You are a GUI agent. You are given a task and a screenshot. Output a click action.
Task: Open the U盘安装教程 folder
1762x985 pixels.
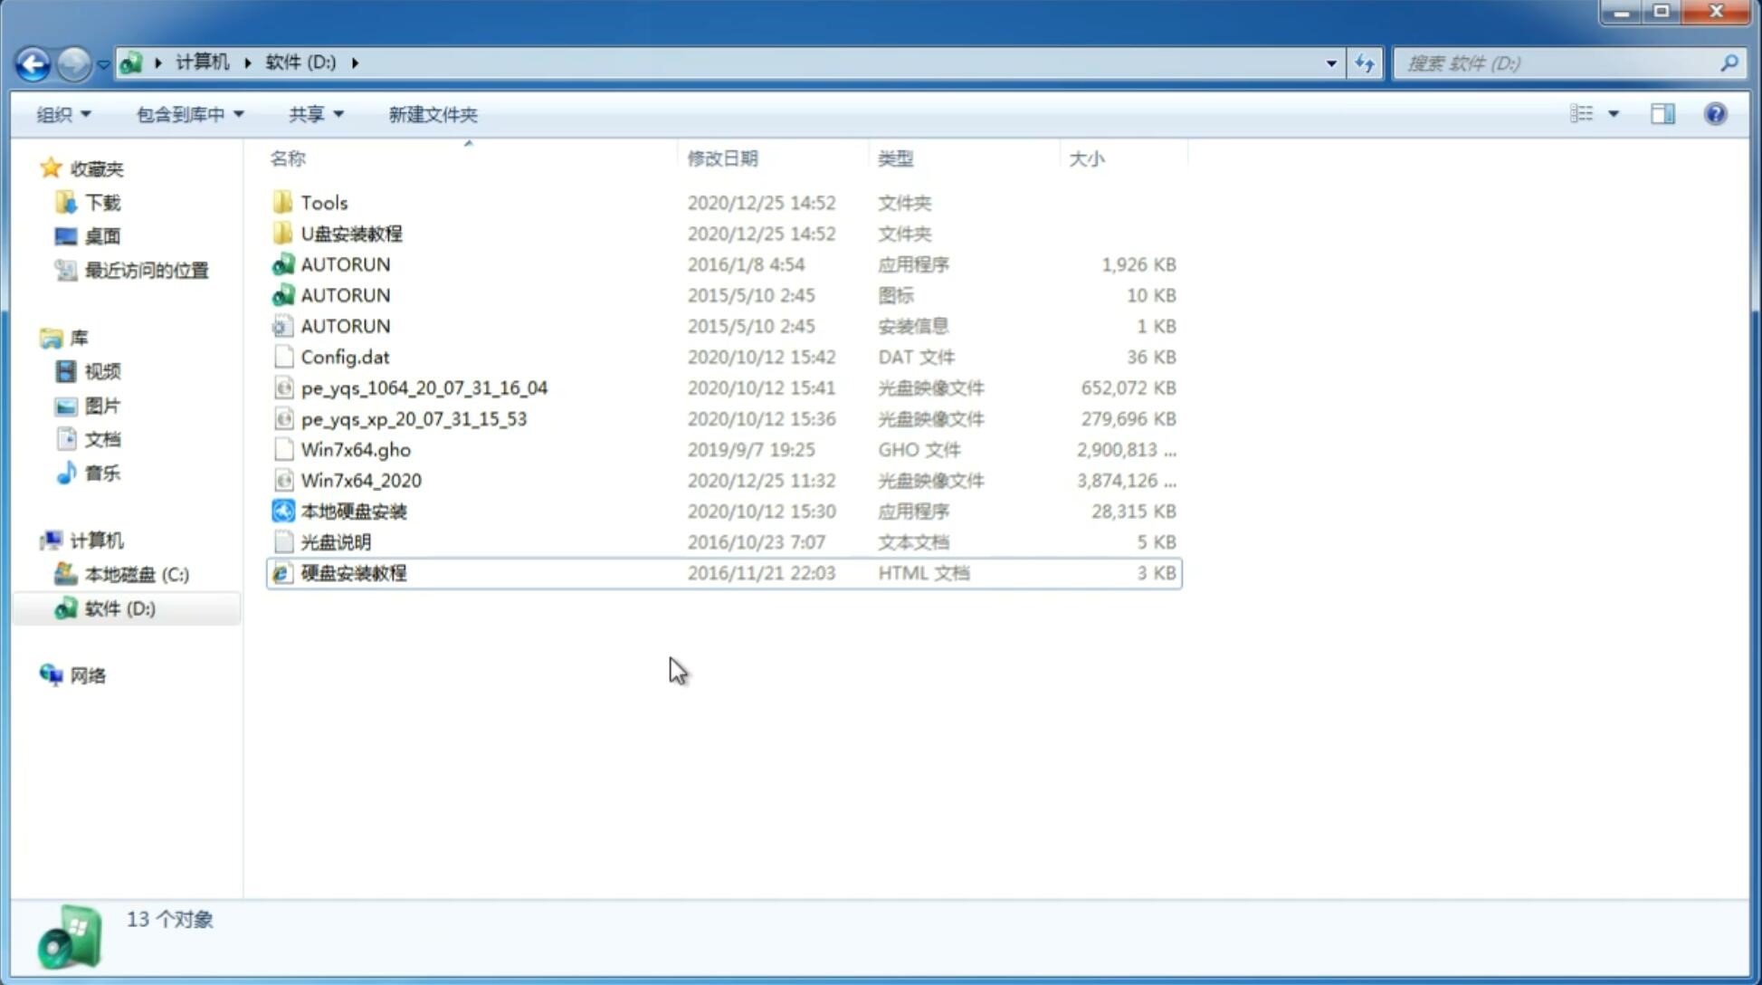(352, 233)
